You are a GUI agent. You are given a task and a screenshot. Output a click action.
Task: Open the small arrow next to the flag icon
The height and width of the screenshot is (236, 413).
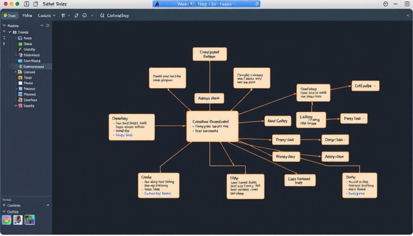pyautogui.click(x=69, y=16)
